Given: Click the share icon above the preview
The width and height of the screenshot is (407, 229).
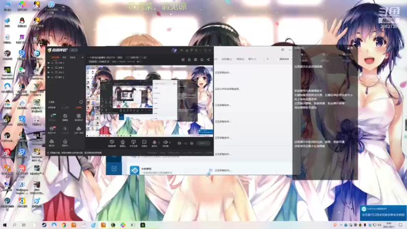Looking at the screenshot, I should point(208,60).
